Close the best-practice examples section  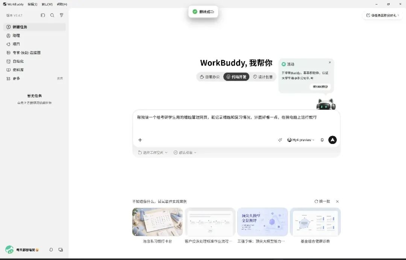click(x=337, y=201)
